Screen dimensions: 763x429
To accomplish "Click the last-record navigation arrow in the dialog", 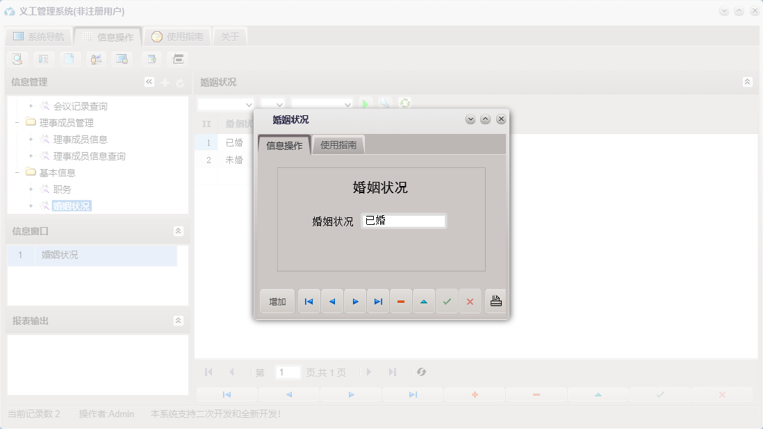I will (x=378, y=301).
